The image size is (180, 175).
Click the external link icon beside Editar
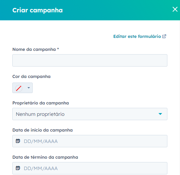click(x=164, y=36)
